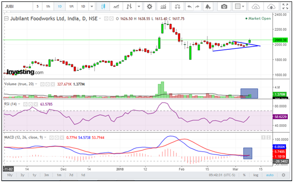Click the Volume value label 1.376M
Screen dimensions: 294x183
[x=280, y=94]
